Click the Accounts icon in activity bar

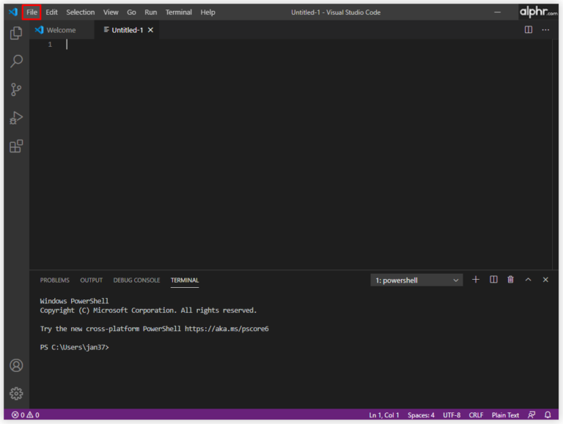16,365
